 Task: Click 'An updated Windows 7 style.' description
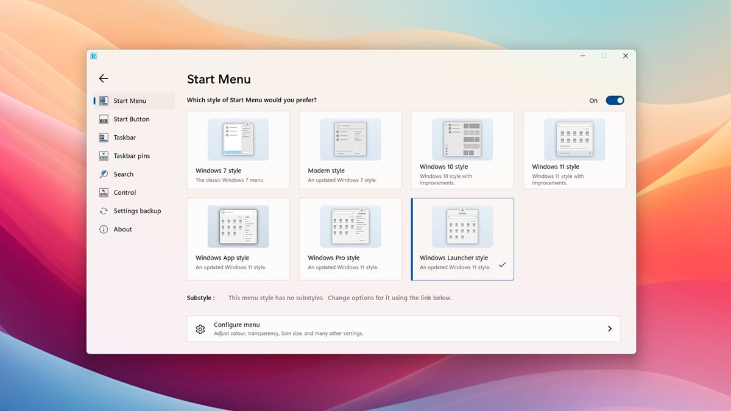pos(342,180)
